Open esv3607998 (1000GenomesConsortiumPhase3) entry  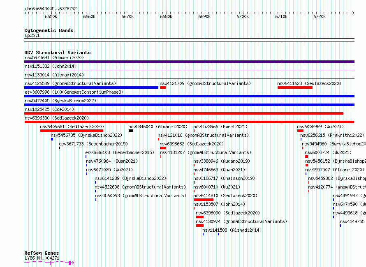pyautogui.click(x=74, y=92)
